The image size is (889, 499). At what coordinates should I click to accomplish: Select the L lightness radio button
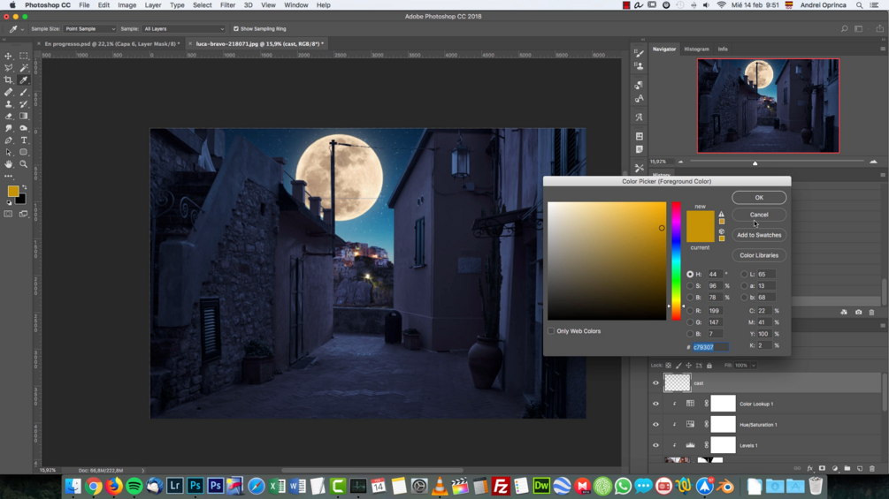tap(745, 275)
